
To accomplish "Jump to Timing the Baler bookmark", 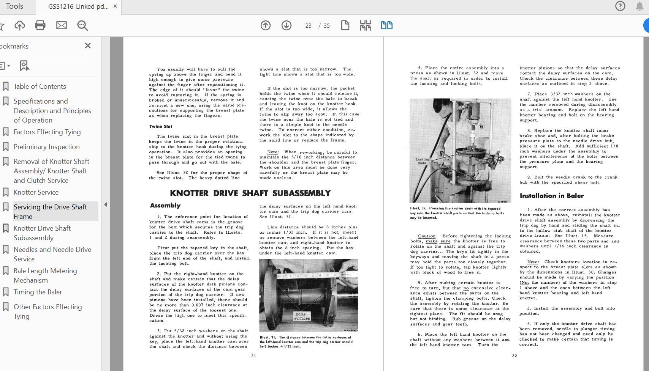I will coord(38,292).
